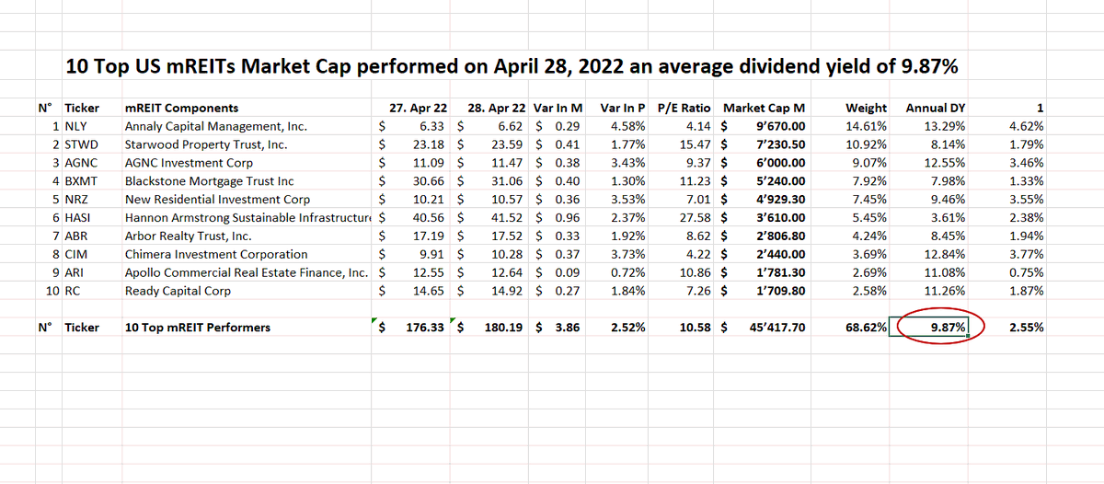This screenshot has height=484, width=1104.
Task: Click 'Hannon Armstrong Sustainable Infrastructure' cell
Action: tap(249, 217)
